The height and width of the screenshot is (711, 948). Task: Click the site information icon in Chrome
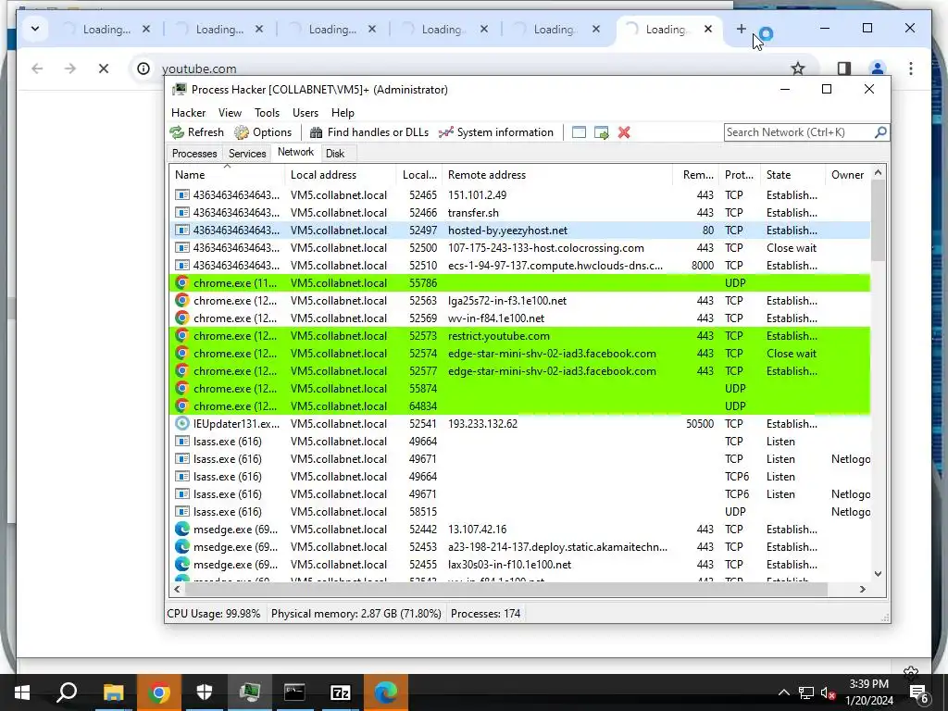pos(143,69)
